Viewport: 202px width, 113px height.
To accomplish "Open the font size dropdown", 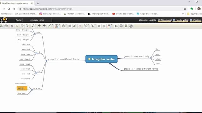I will point(93,26).
